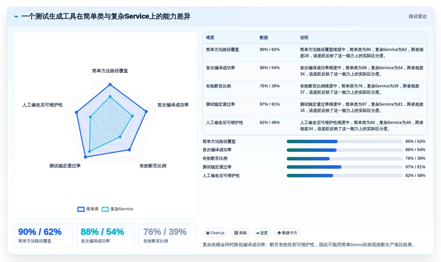Viewport: 441px width, 262px height.
Task: Click the progress value 97% / 81%
Action: [x=416, y=167]
